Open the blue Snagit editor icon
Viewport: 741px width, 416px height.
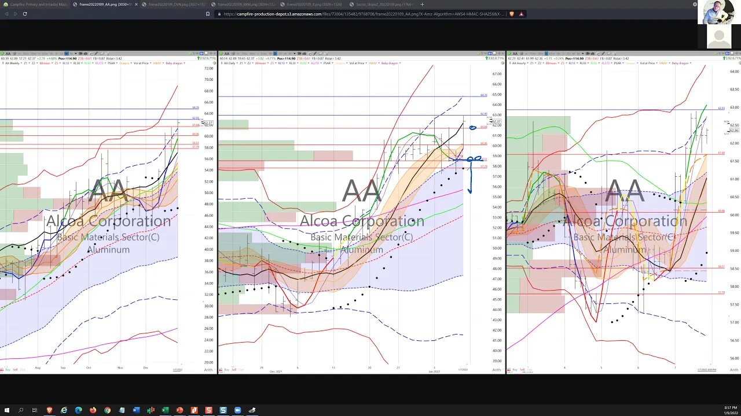[223, 410]
